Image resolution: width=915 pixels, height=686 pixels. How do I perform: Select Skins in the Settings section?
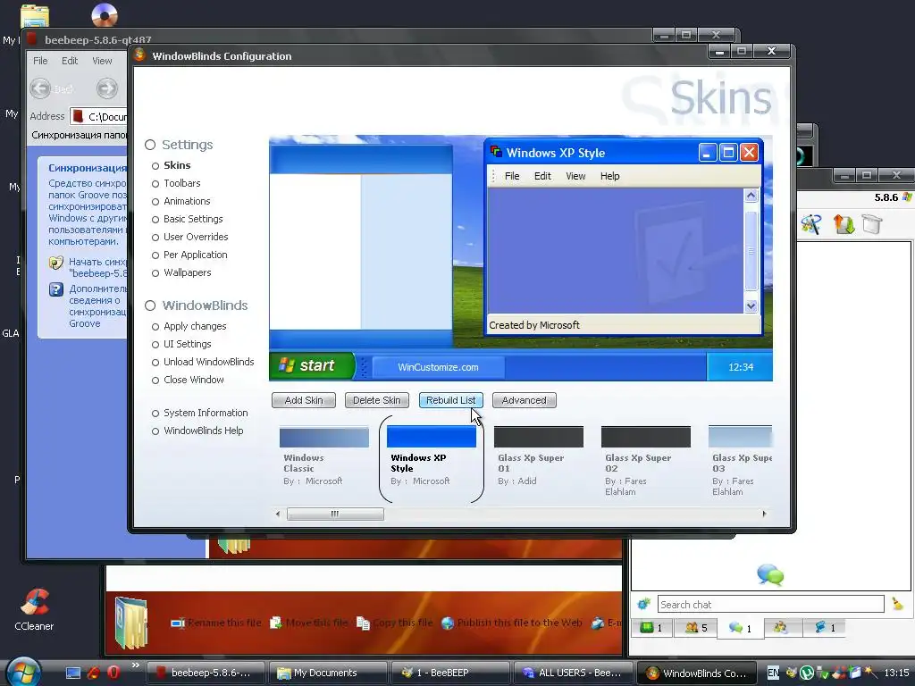coord(177,165)
